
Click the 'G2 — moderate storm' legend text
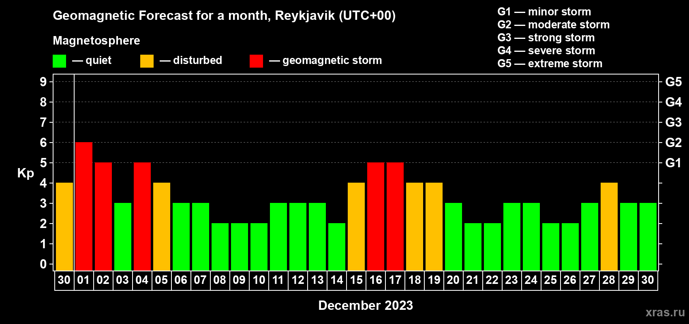click(x=554, y=25)
